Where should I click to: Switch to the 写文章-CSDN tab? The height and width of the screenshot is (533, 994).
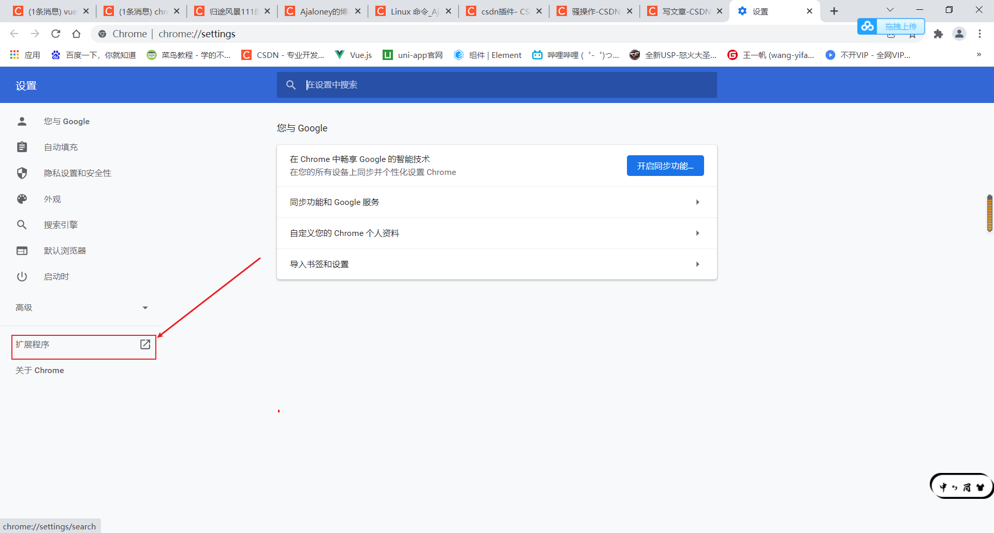tap(684, 11)
